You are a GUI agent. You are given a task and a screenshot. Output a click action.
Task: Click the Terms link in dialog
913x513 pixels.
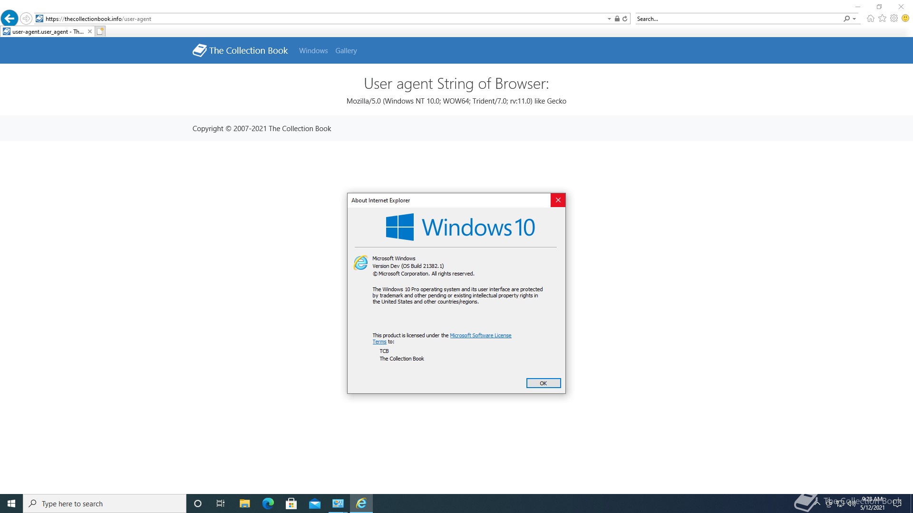(x=379, y=342)
